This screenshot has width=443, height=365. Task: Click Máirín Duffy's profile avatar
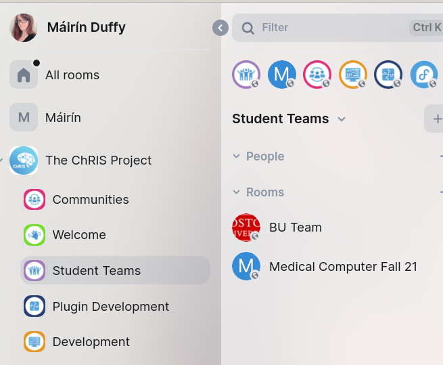pos(24,28)
